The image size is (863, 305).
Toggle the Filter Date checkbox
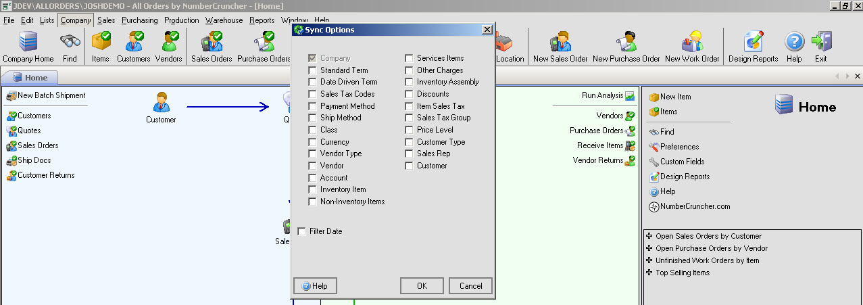point(301,231)
